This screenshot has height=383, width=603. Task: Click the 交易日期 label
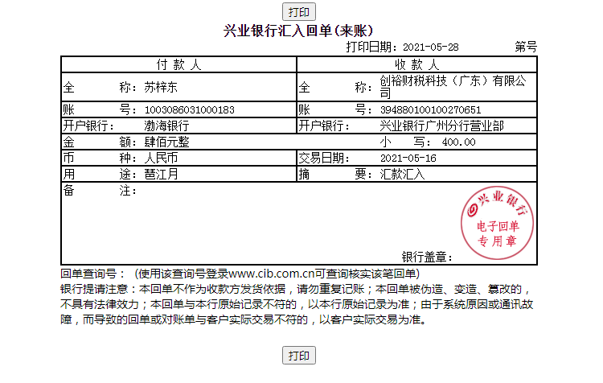click(324, 159)
